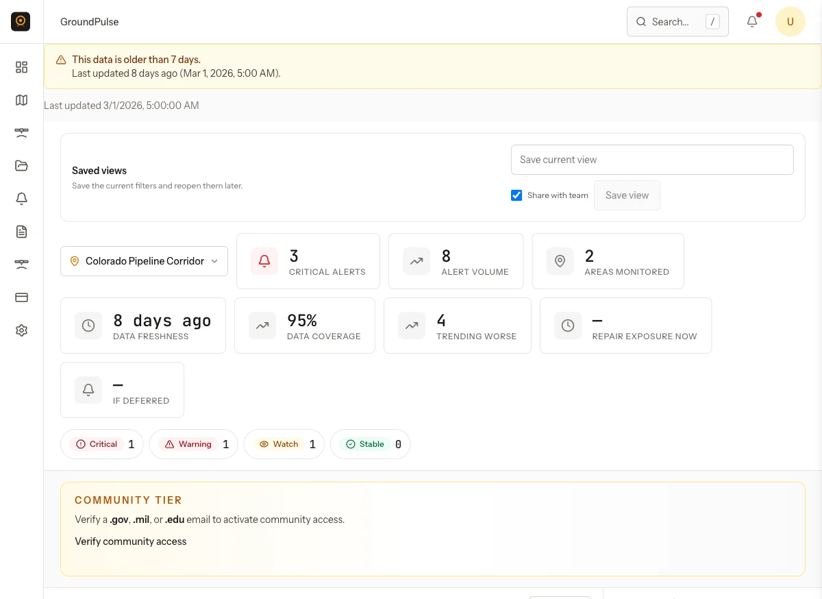Open settings via the gear icon

21,330
